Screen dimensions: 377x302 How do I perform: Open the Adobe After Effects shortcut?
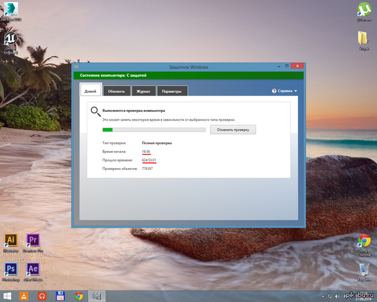pos(33,269)
